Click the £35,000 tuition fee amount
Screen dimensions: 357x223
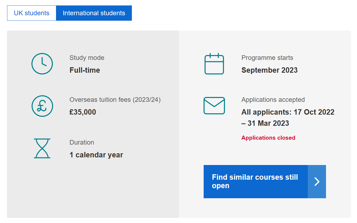pyautogui.click(x=83, y=112)
